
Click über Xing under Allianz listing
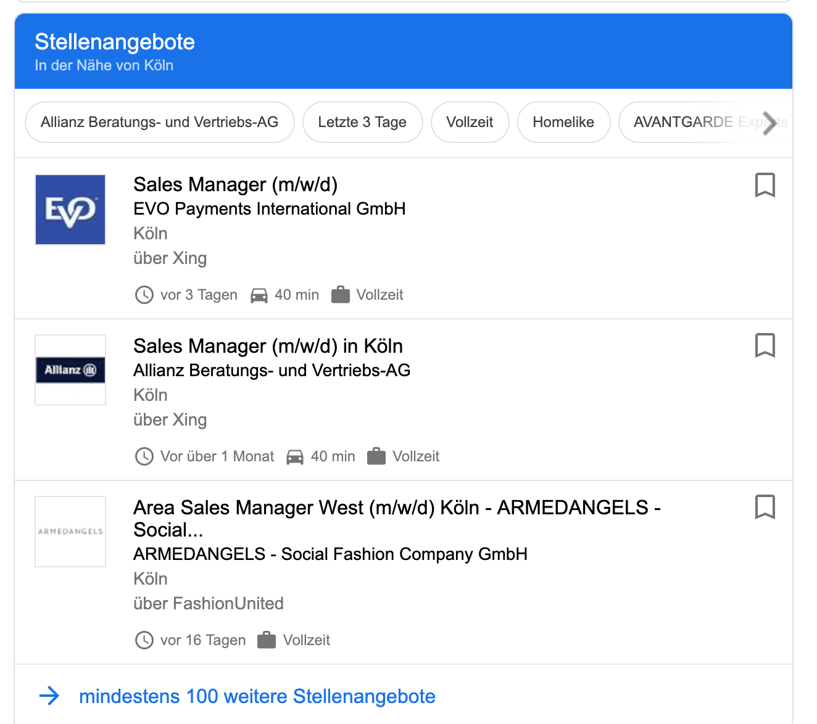pos(170,420)
